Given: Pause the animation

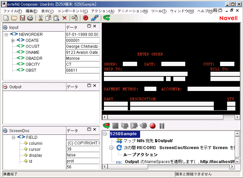Looking at the screenshot, I should 162,126.
